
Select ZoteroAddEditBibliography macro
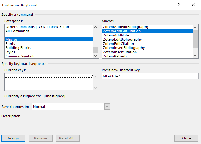click(x=148, y=27)
